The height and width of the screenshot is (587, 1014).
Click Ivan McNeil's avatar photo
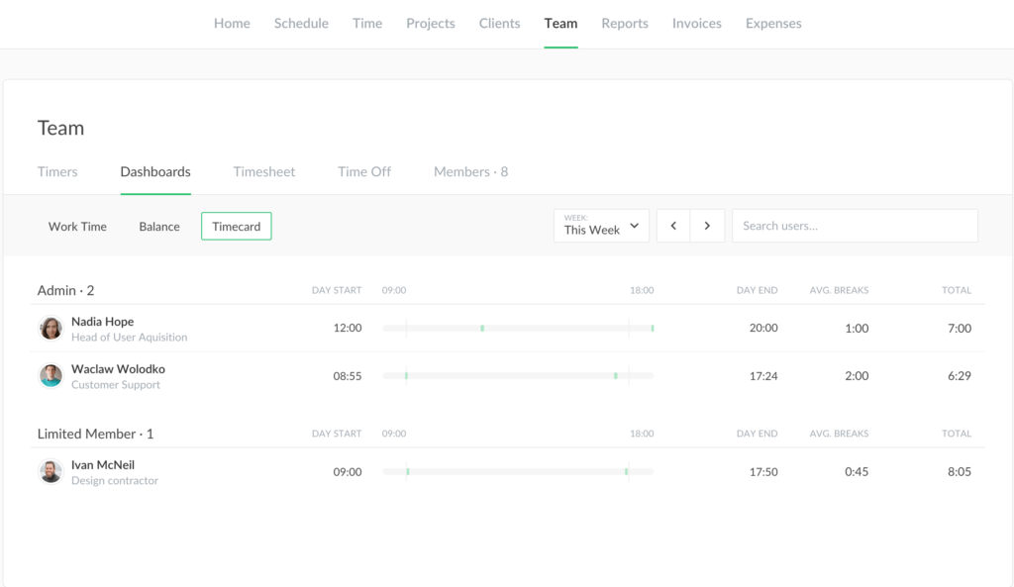(51, 472)
